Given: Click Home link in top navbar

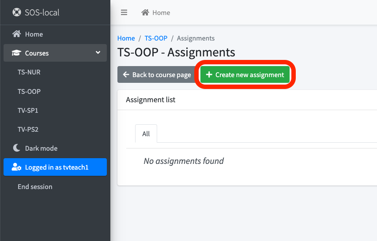Looking at the screenshot, I should pos(155,12).
